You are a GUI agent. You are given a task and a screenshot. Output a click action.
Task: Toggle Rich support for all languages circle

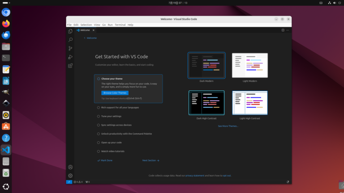coord(99,108)
